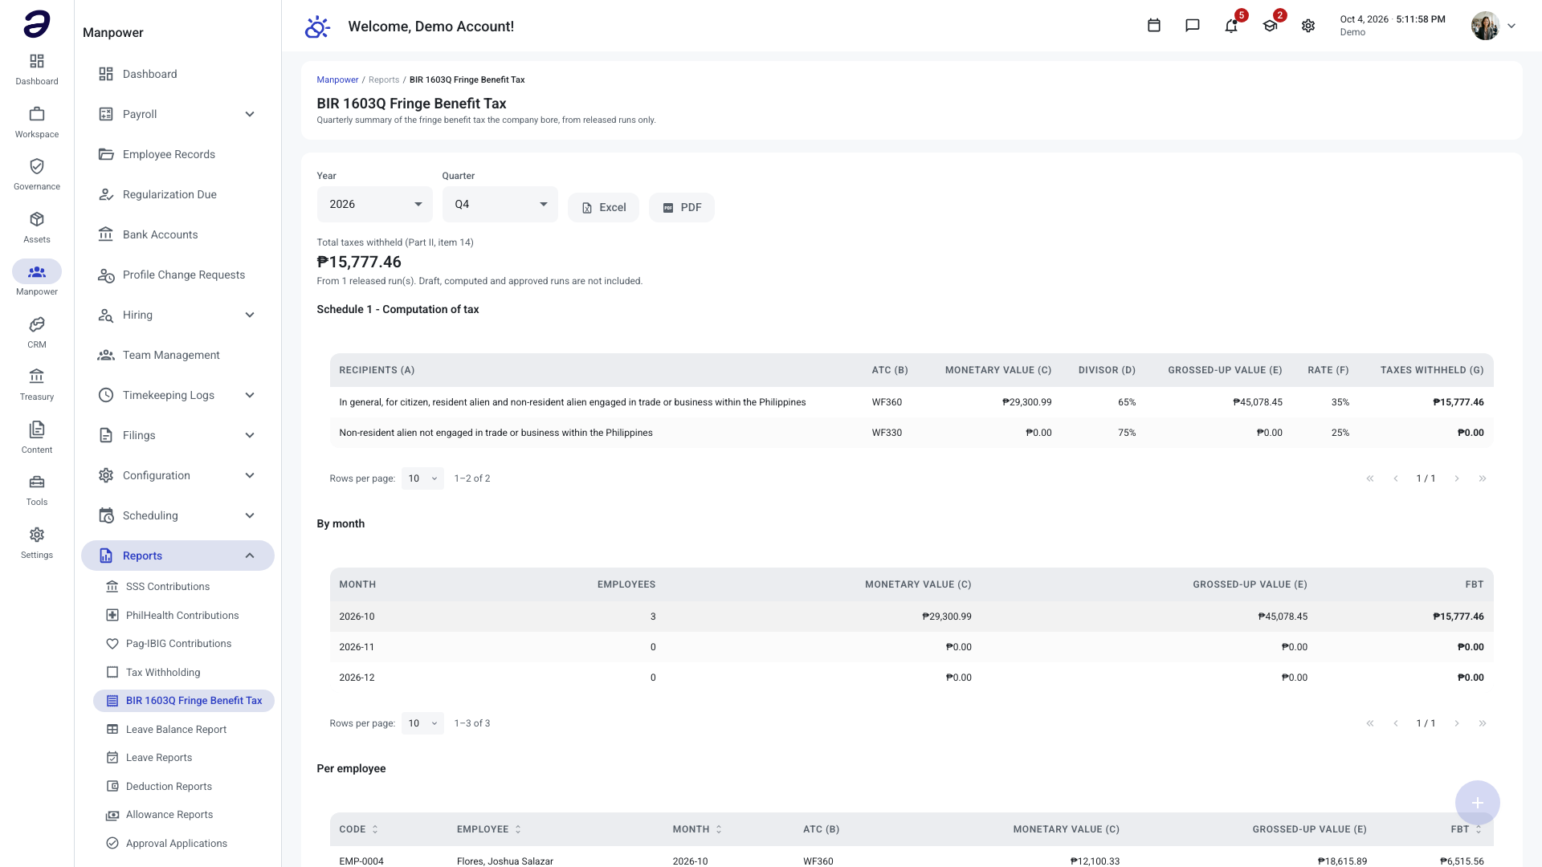The height and width of the screenshot is (867, 1542).
Task: Sort per-employee table by Employee column
Action: 489,829
